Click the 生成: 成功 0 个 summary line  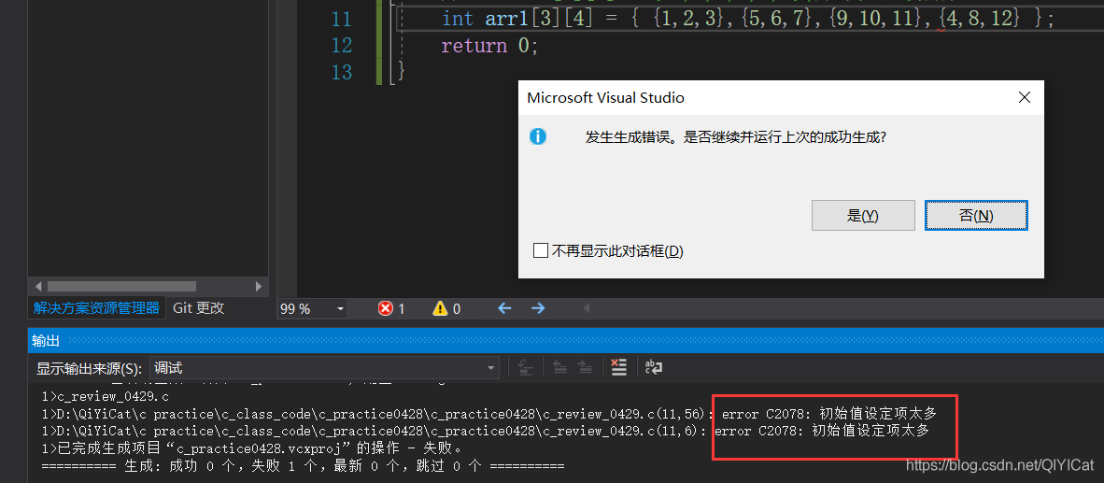303,466
